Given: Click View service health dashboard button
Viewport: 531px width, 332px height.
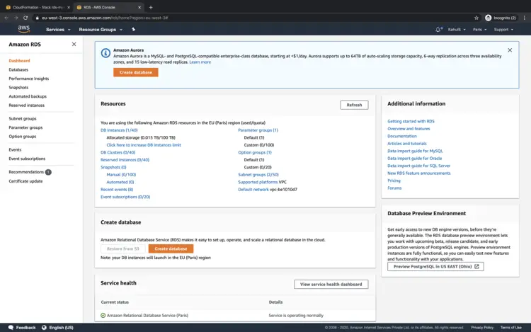Looking at the screenshot, I should point(331,284).
